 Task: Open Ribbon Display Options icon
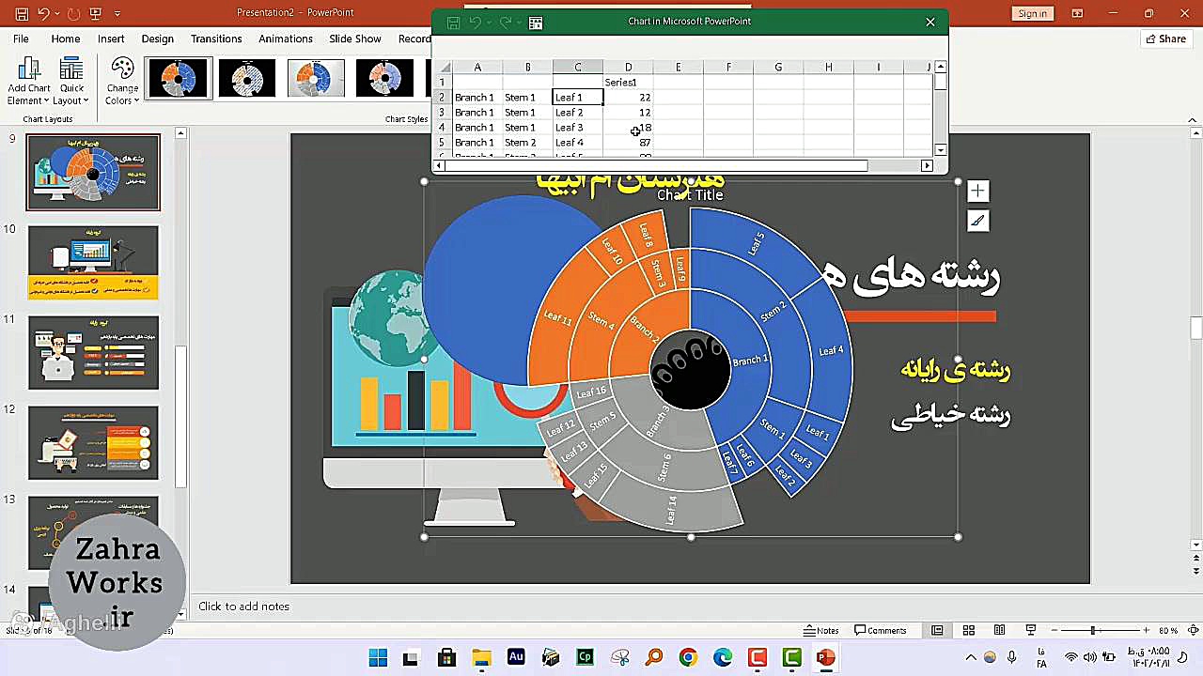(x=1077, y=13)
